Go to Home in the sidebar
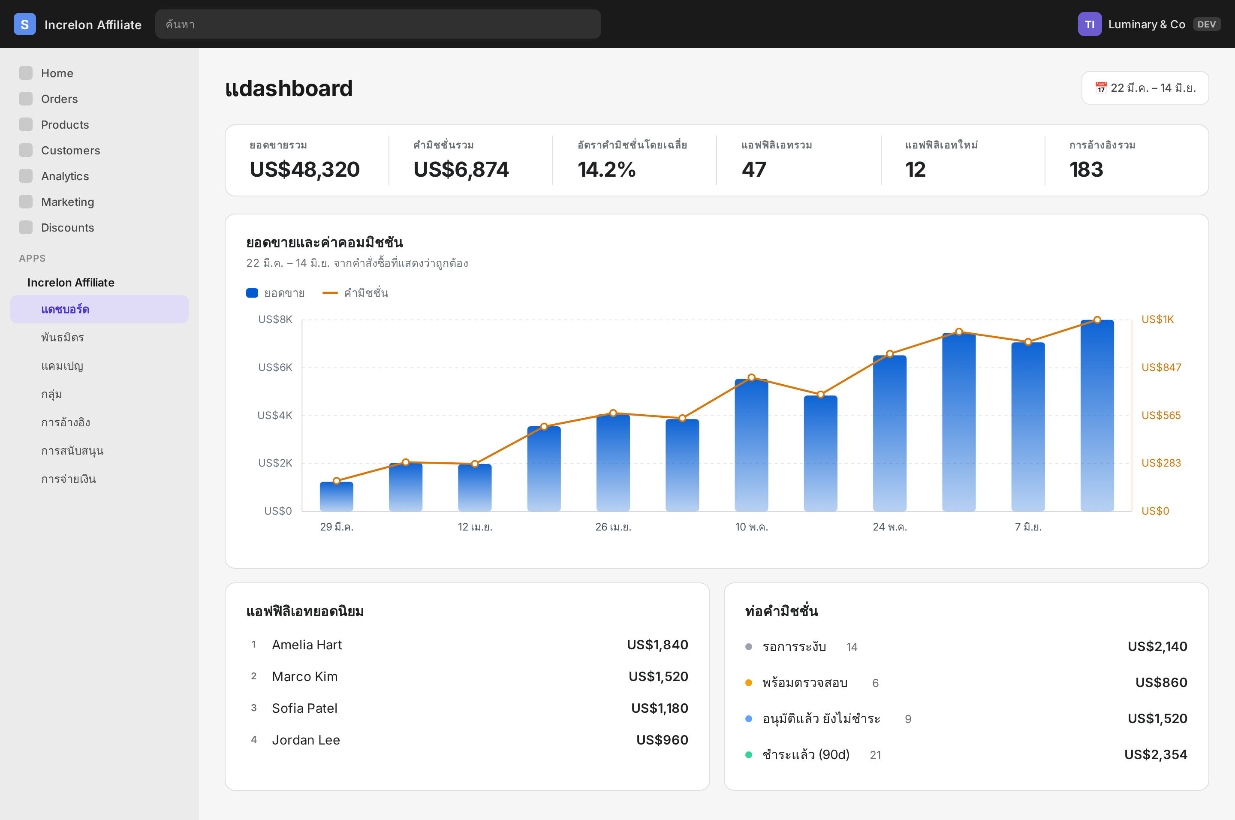The height and width of the screenshot is (820, 1235). pos(99,73)
